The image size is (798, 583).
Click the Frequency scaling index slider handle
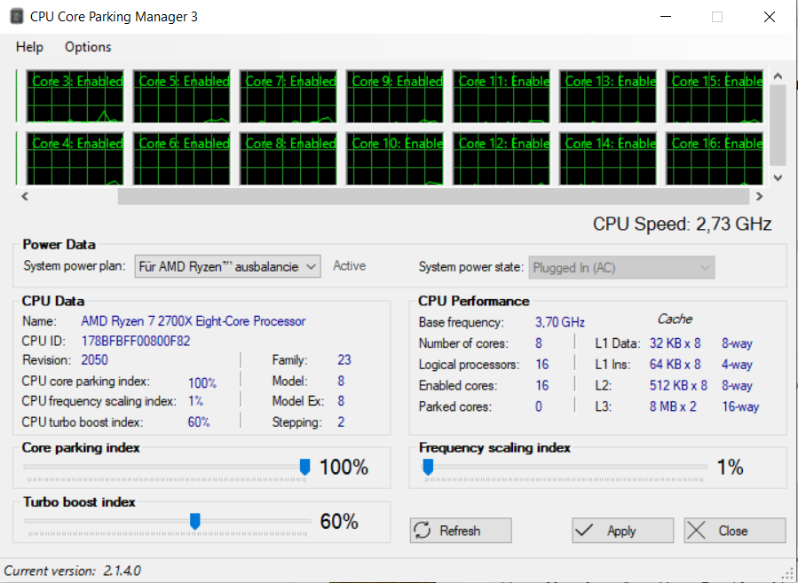point(428,467)
